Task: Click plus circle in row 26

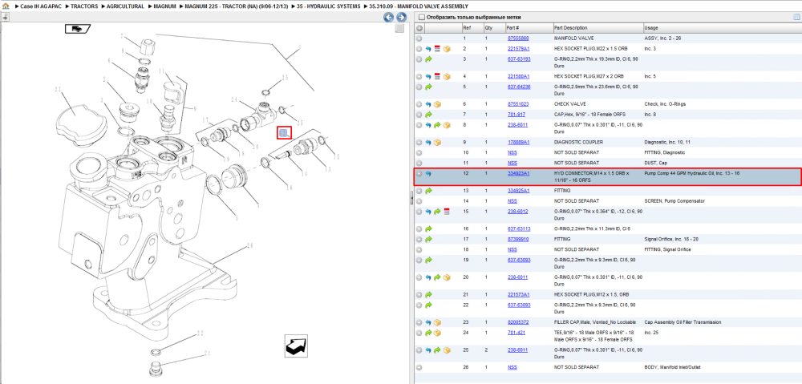Action: coord(419,368)
